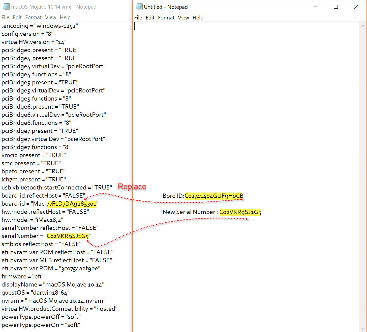Viewport: 367px width, 332px height.
Task: Click the line 'efi.nvram.var.ROM = "3c0754a2f9be"'
Action: 51,268
